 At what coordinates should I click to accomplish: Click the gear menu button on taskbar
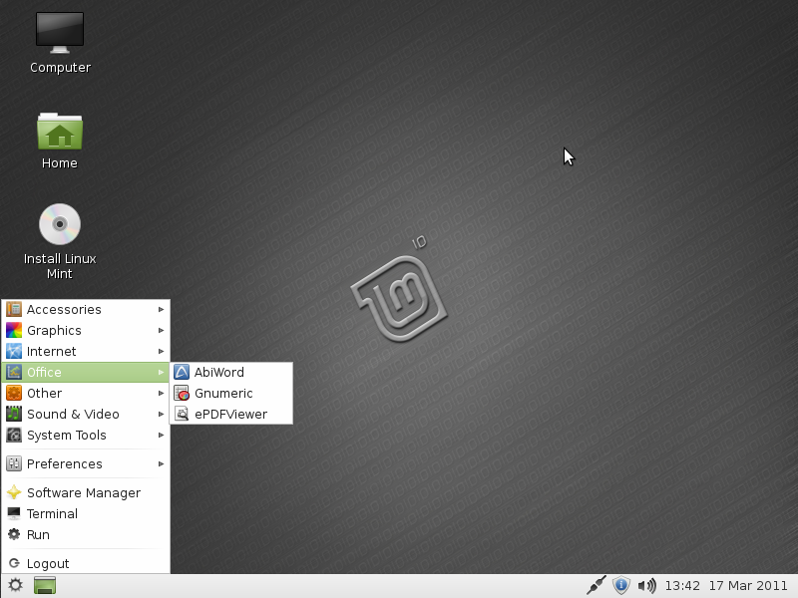[15, 585]
